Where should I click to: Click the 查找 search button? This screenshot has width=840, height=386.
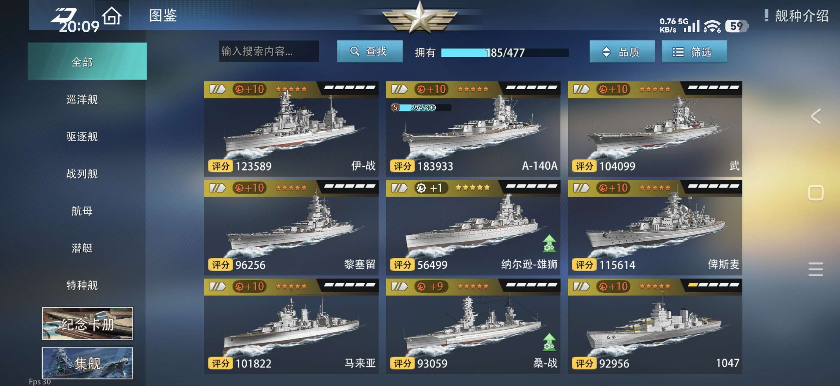(x=370, y=51)
